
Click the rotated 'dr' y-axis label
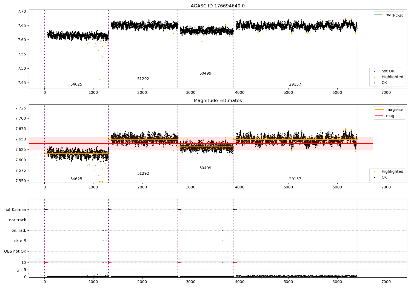[x=18, y=270]
